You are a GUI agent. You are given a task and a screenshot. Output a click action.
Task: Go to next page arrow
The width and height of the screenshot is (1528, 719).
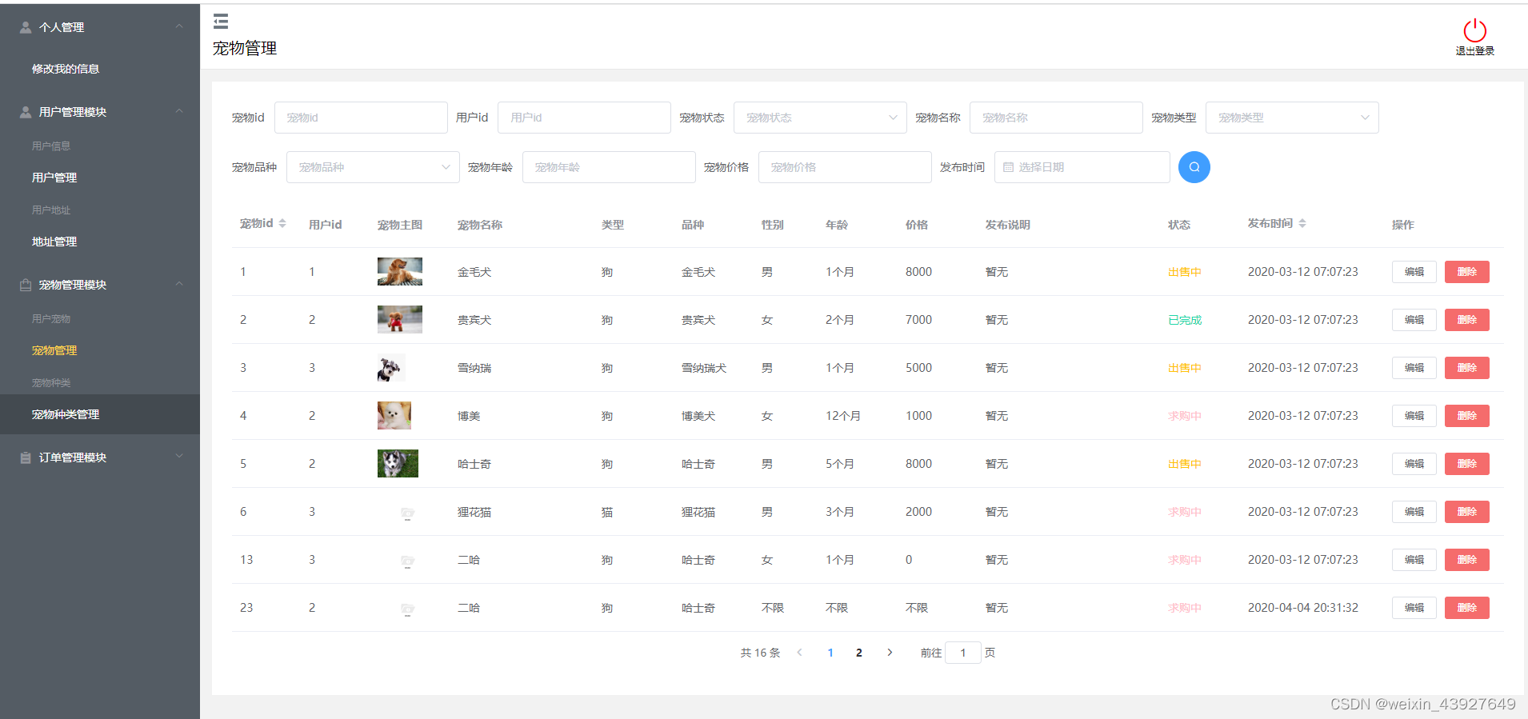(890, 653)
